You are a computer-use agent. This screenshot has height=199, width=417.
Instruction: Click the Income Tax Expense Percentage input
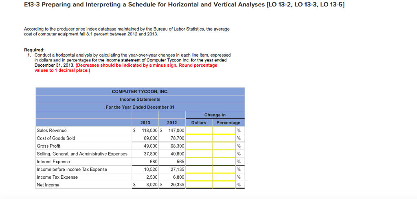(x=224, y=177)
